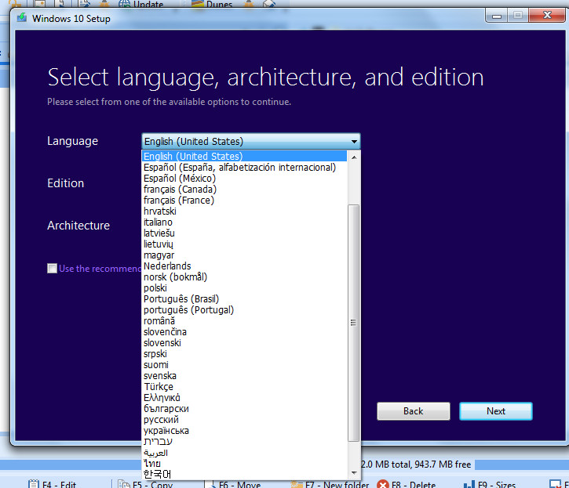Screen dimensions: 569x488
Task: Click the language list scrollbar thumb
Action: pos(353,321)
